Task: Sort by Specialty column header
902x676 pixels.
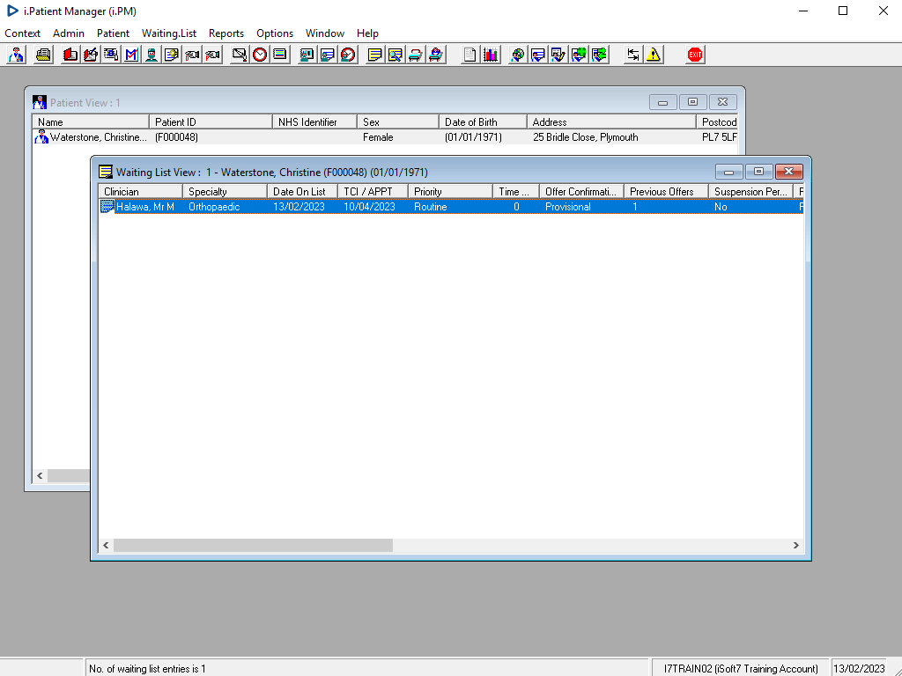Action: tap(225, 191)
